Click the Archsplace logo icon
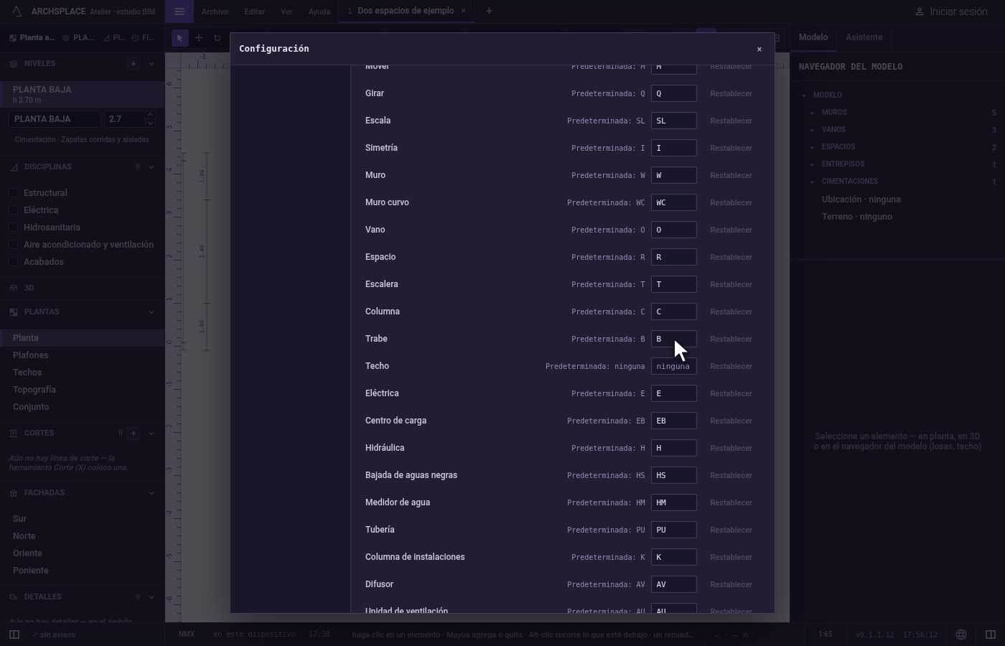This screenshot has width=1005, height=646. tap(17, 11)
